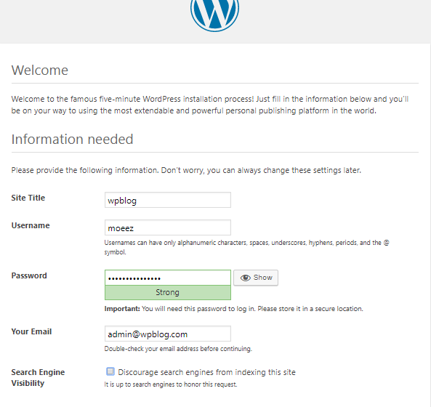This screenshot has height=407, width=431.
Task: Click the WordPress logo at top
Action: click(214, 15)
